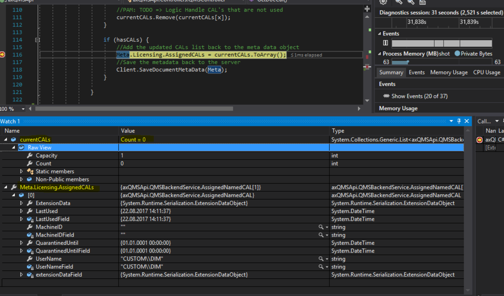Expand the LastUsed property node
Image resolution: width=504 pixels, height=296 pixels.
pos(22,211)
